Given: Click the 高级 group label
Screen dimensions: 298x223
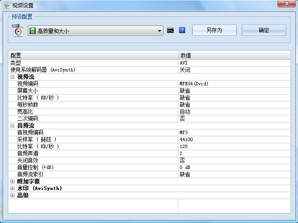Looking at the screenshot, I should [x=23, y=196].
